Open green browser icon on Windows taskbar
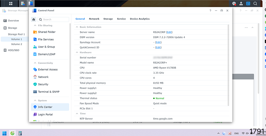 (x=12, y=133)
